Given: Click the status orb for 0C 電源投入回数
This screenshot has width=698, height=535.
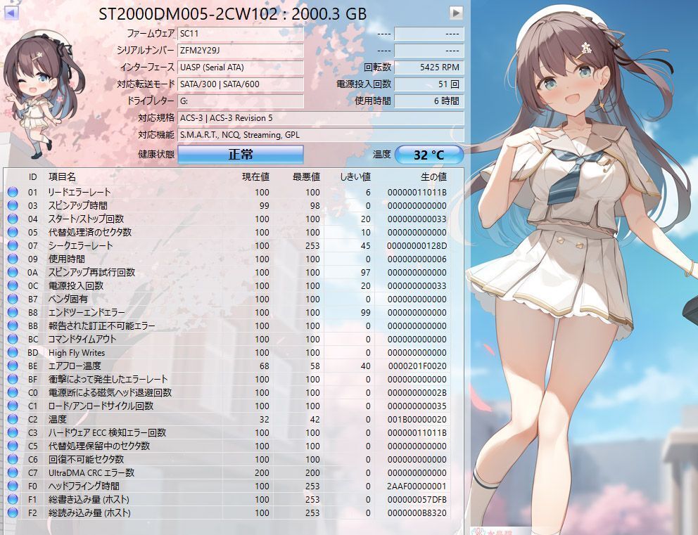Looking at the screenshot, I should 13,285.
